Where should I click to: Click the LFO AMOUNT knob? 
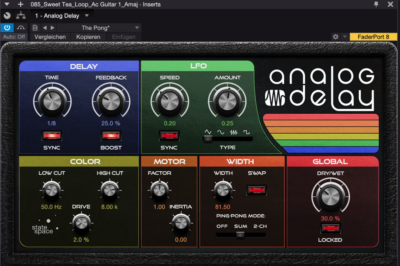tap(227, 101)
